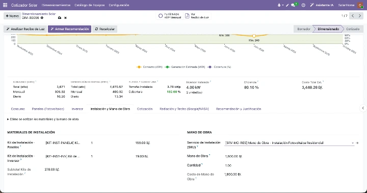Open the Configuración menu
The image size is (367, 193).
tap(119, 5)
